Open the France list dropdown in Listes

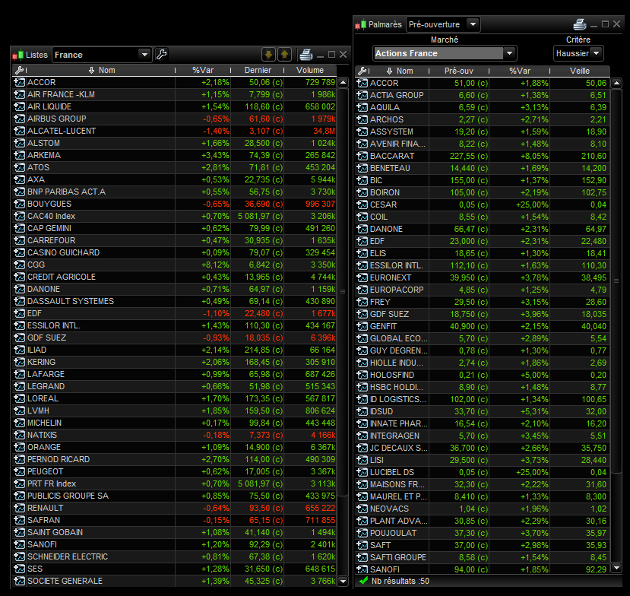point(144,55)
